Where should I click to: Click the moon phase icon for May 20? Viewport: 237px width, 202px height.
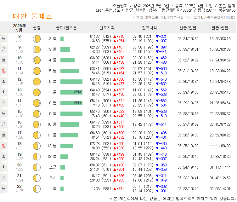click(37, 167)
